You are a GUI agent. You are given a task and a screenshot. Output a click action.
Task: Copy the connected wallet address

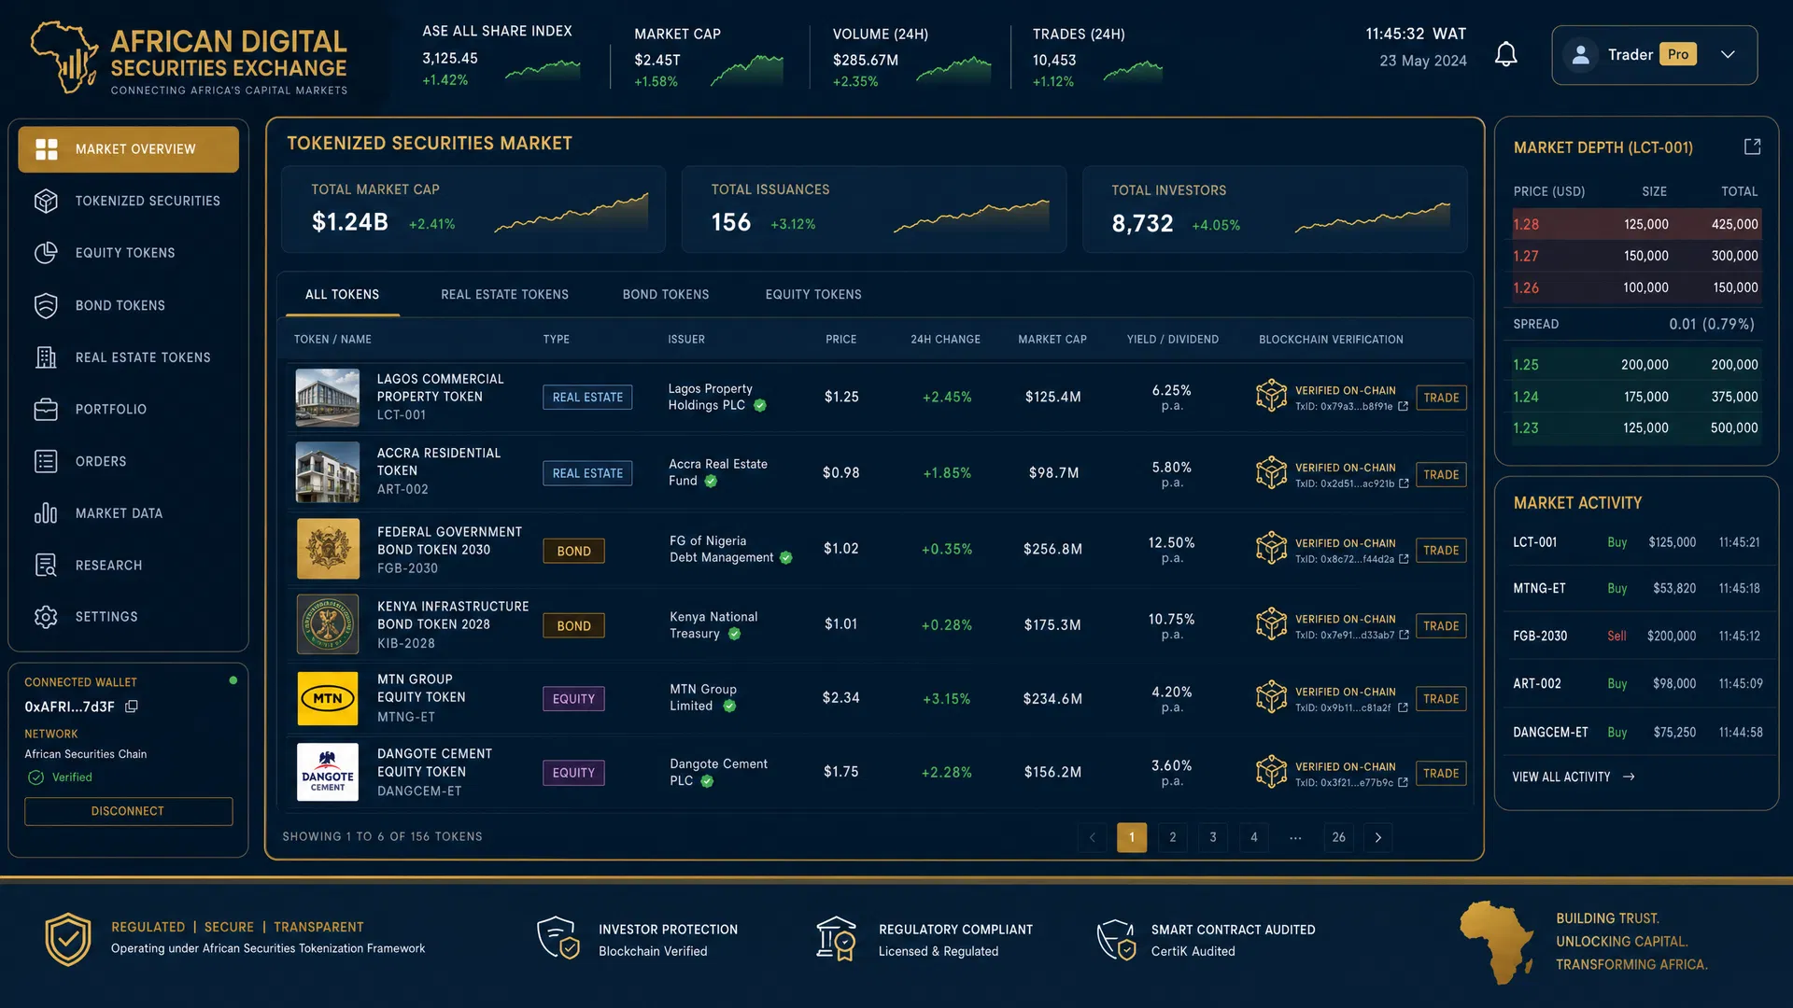[132, 707]
